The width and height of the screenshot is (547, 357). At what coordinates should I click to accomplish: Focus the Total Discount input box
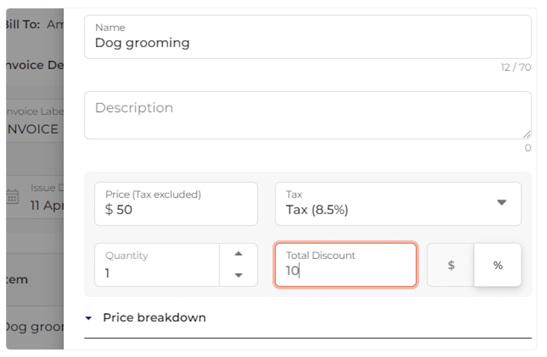tap(346, 265)
